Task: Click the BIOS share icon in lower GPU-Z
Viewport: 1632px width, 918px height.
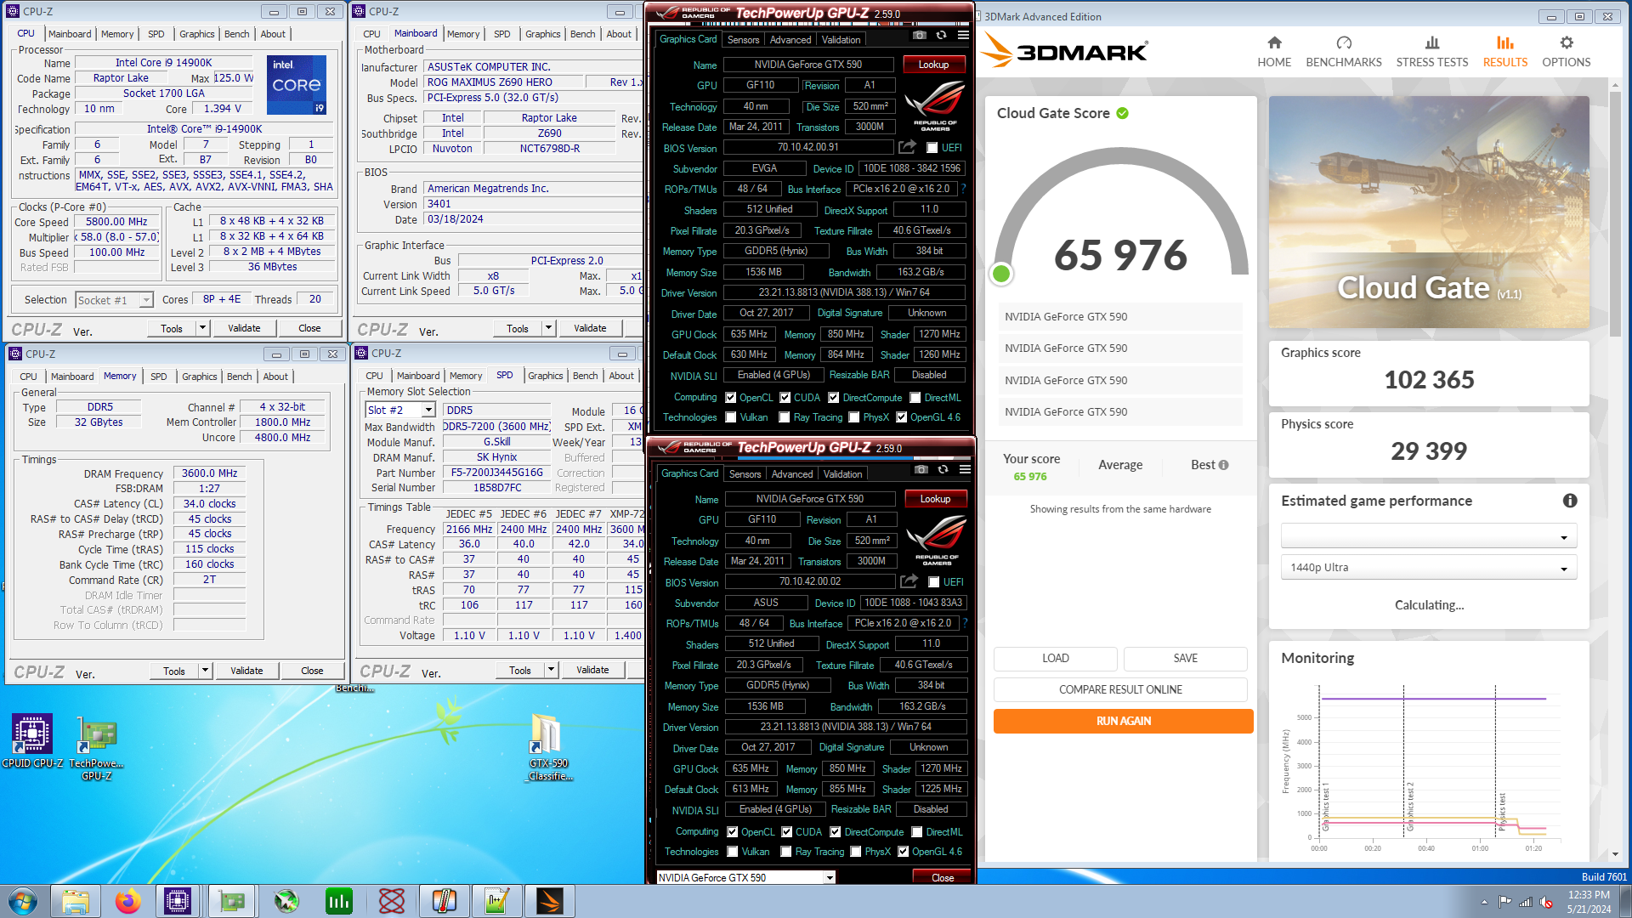Action: coord(909,581)
